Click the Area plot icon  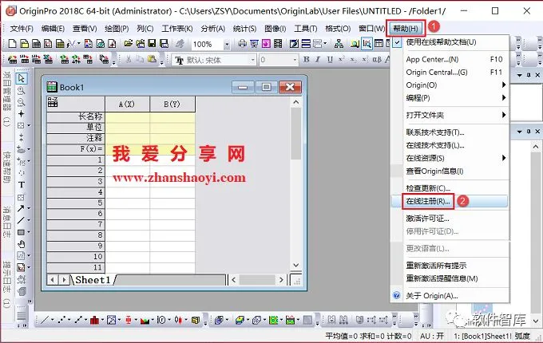point(145,320)
